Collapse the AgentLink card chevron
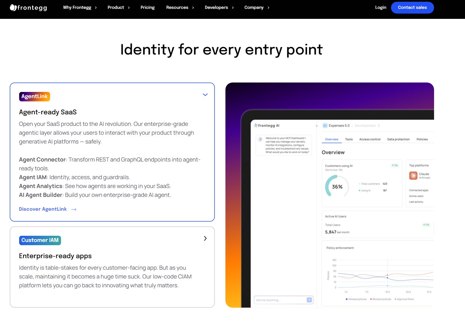 [205, 95]
